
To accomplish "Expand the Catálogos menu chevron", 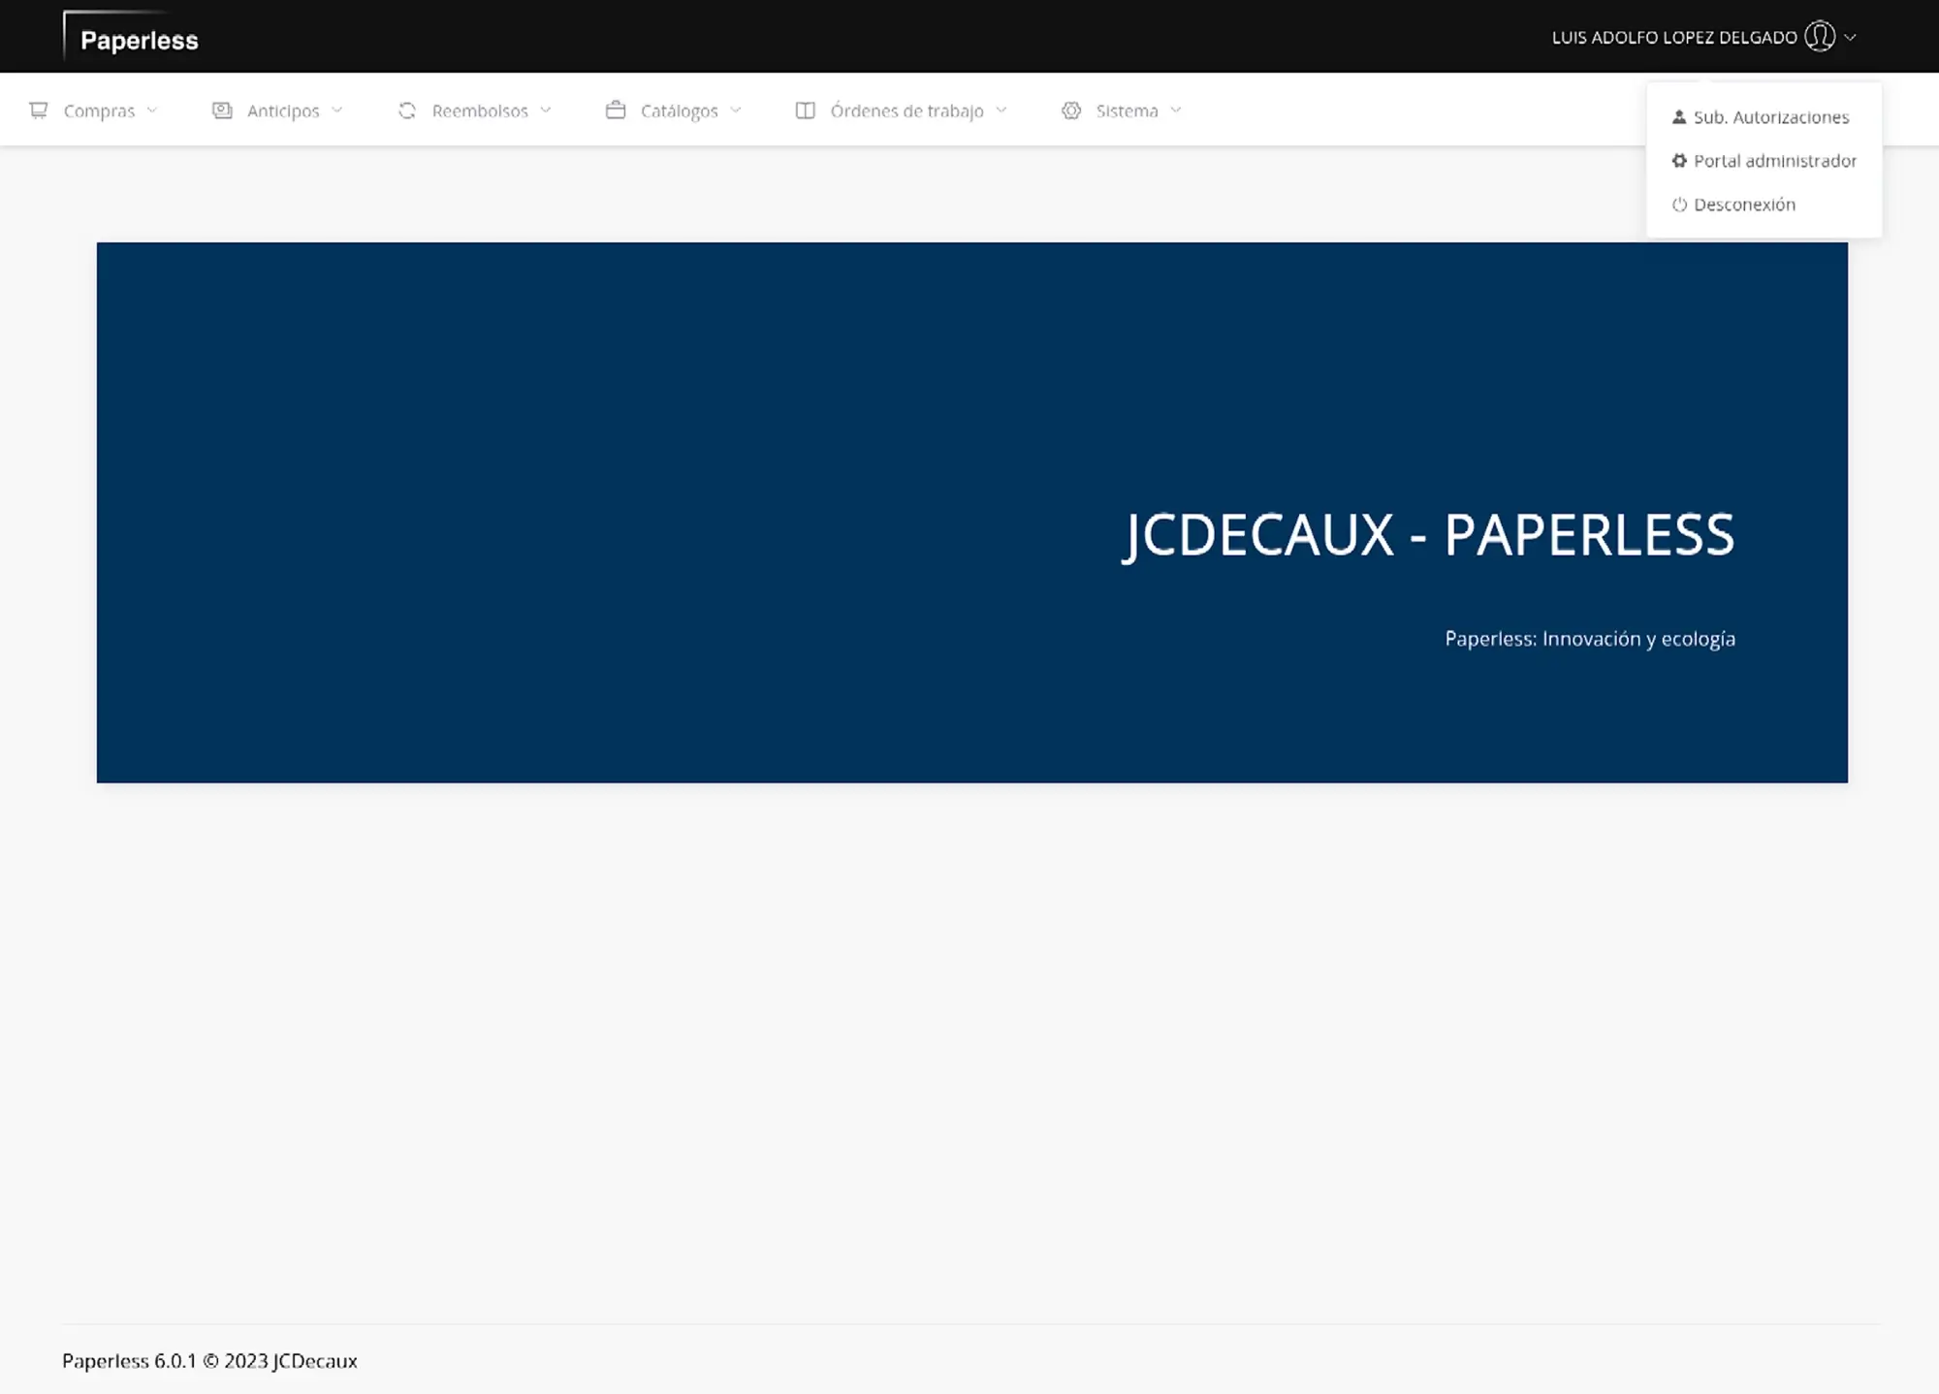I will 734,111.
